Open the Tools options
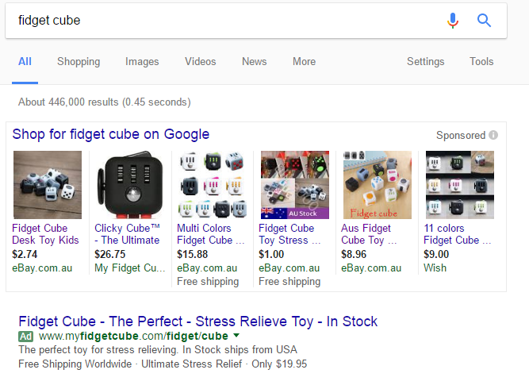This screenshot has width=529, height=385. 481,61
